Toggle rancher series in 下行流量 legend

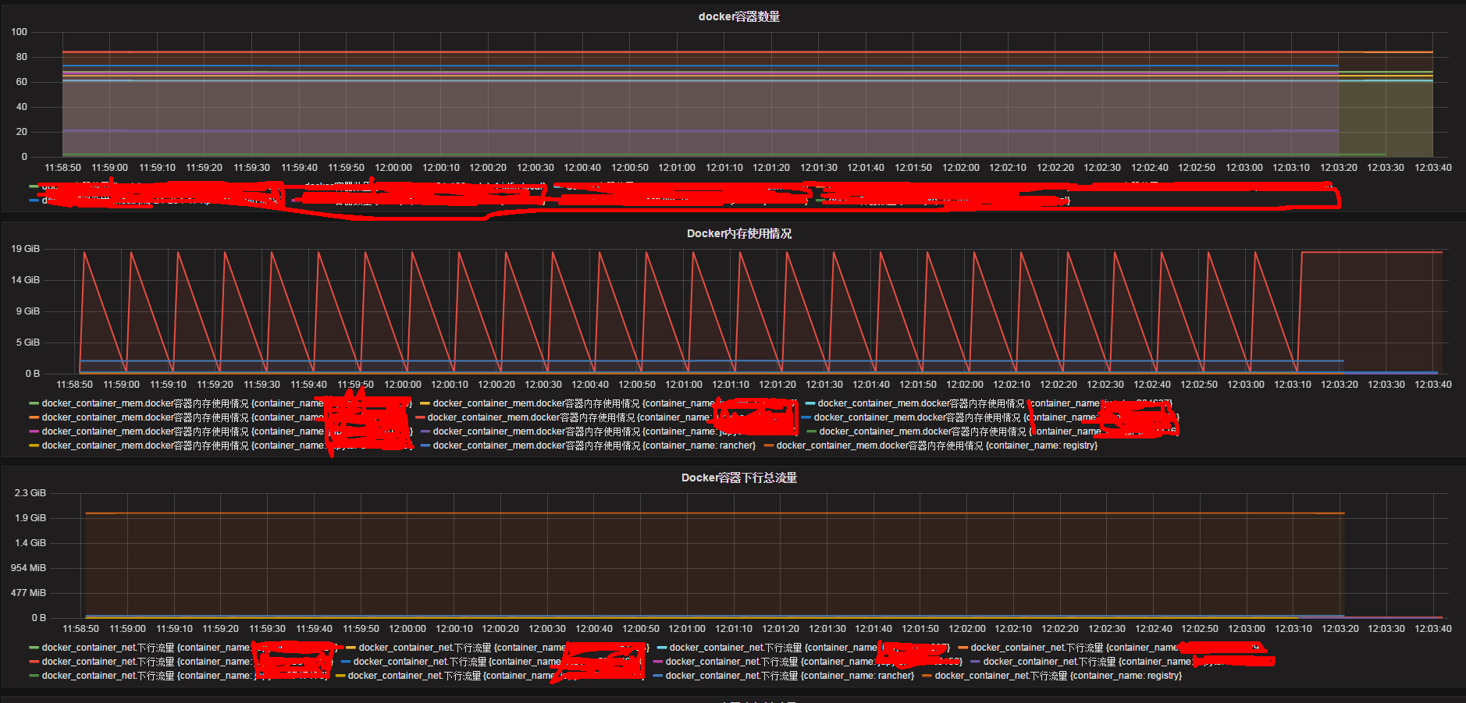pos(789,676)
